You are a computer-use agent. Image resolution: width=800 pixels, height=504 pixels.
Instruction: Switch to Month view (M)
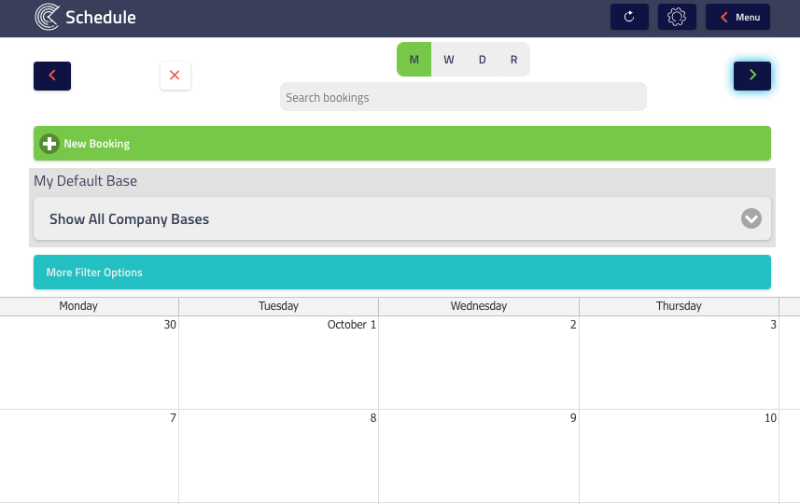414,59
